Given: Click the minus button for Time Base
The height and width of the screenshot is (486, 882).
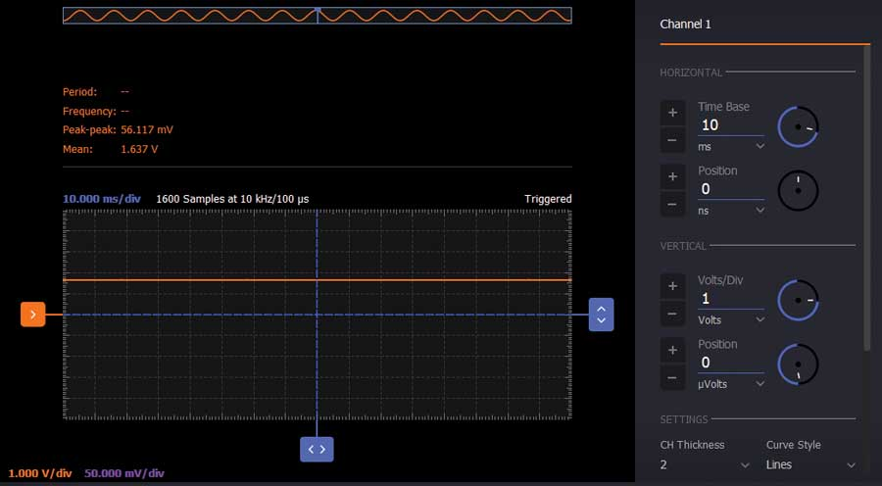Looking at the screenshot, I should tap(672, 141).
